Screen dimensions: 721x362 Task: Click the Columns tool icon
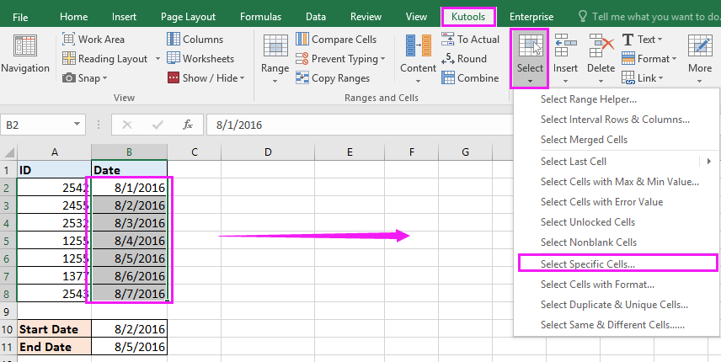[174, 40]
